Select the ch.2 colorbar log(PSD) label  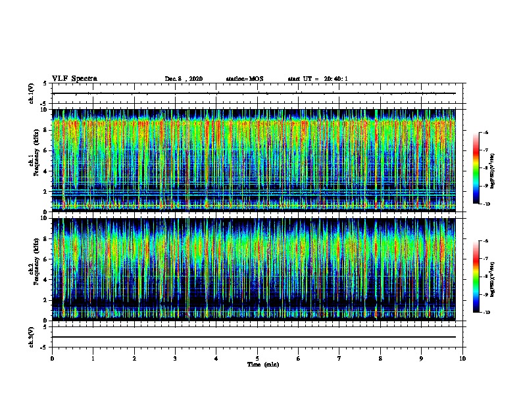coord(493,279)
